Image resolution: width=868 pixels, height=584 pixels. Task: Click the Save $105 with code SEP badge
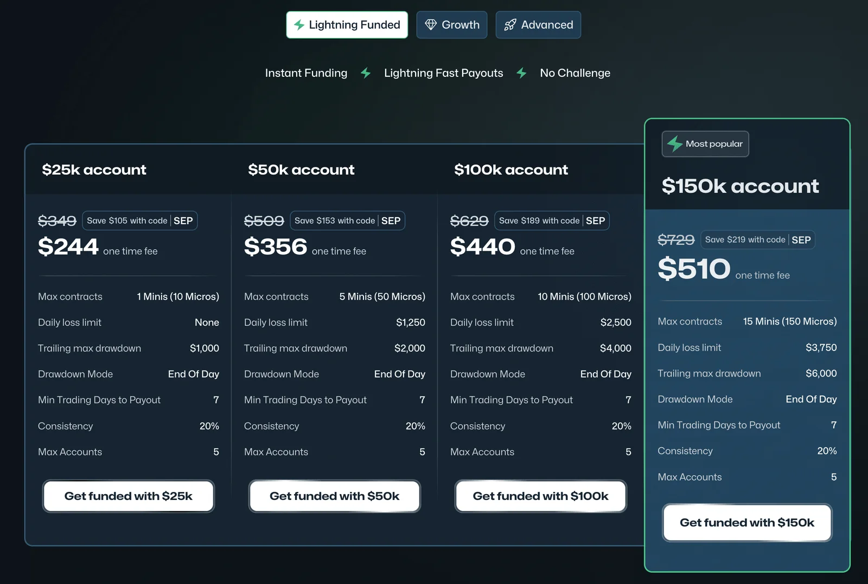(x=140, y=220)
